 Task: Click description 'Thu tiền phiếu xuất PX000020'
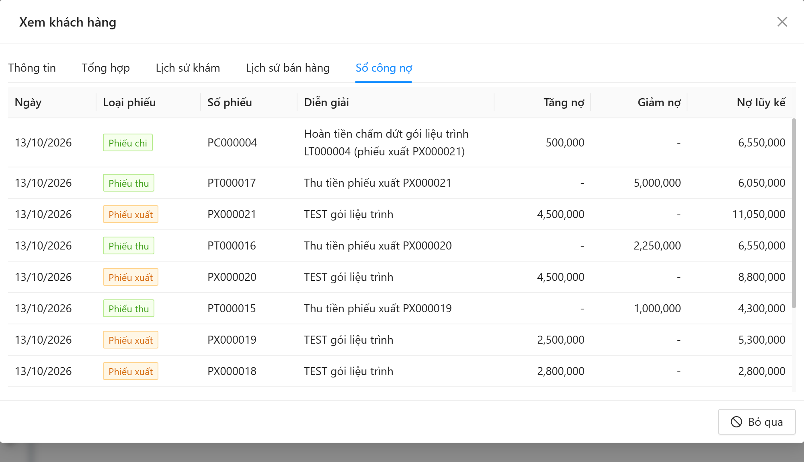tap(377, 246)
